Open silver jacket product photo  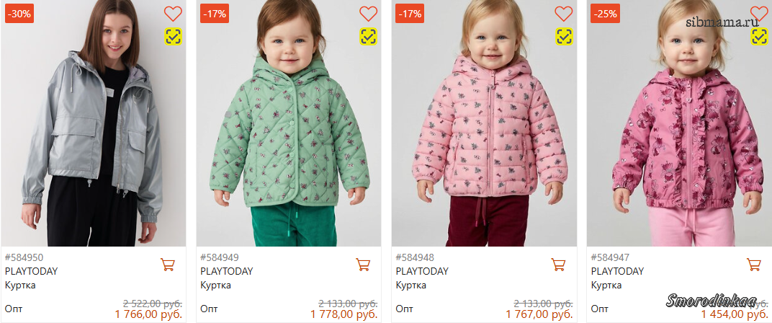(x=94, y=137)
